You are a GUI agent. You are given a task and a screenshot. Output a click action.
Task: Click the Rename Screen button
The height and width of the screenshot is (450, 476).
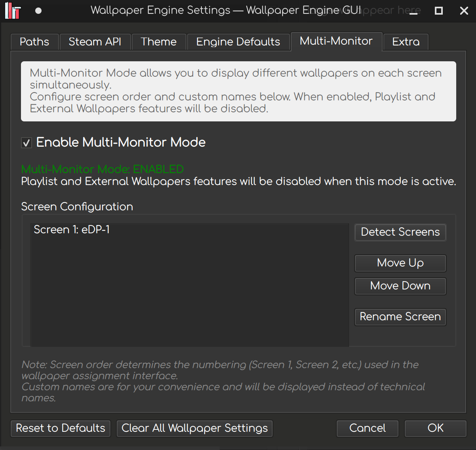pyautogui.click(x=400, y=317)
